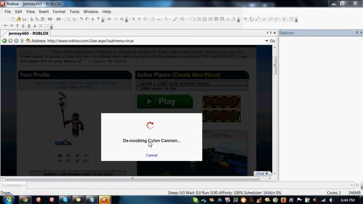Click Cancel in the De-noobing dialog
Image resolution: width=363 pixels, height=204 pixels.
[151, 155]
